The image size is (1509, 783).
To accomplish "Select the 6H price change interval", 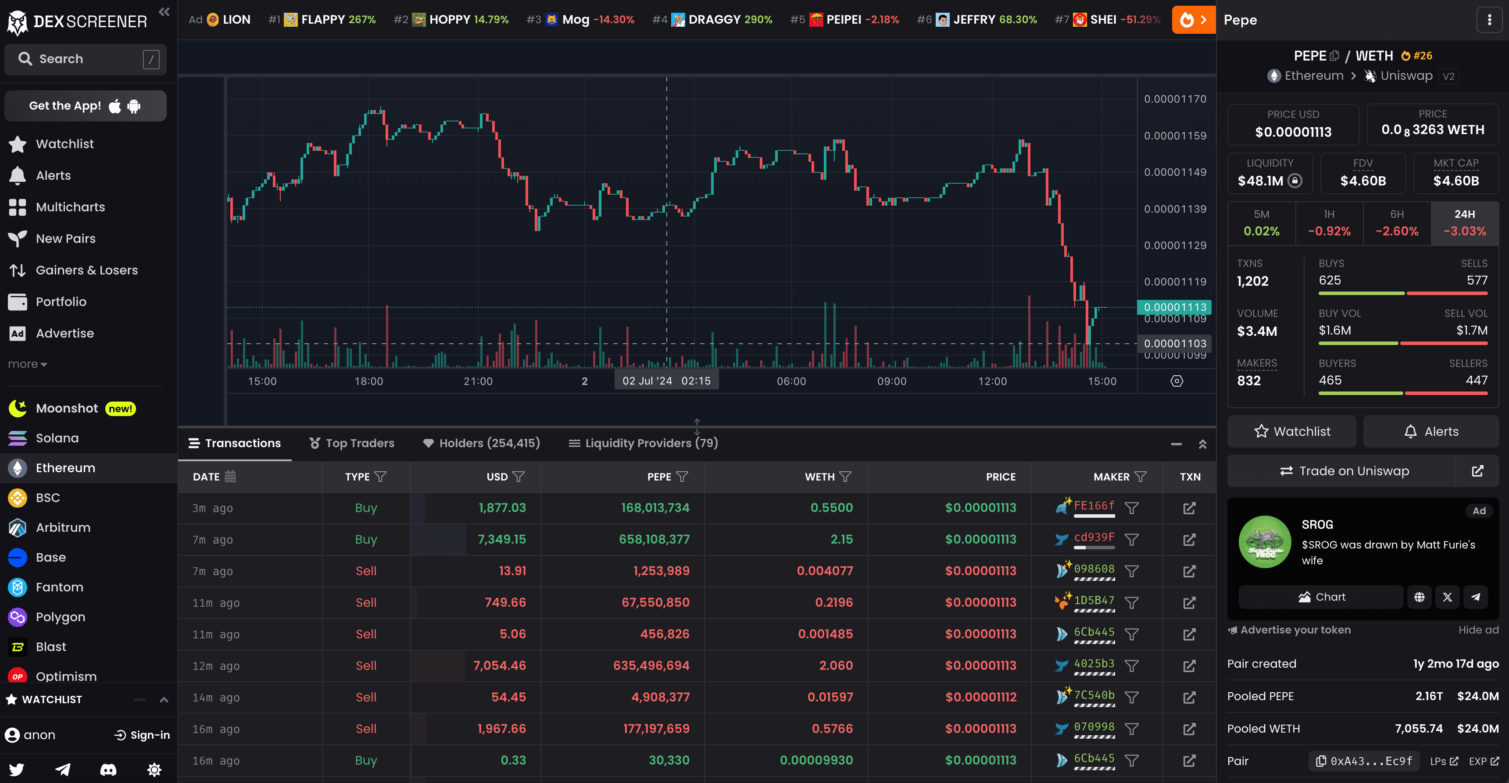I will click(x=1397, y=223).
